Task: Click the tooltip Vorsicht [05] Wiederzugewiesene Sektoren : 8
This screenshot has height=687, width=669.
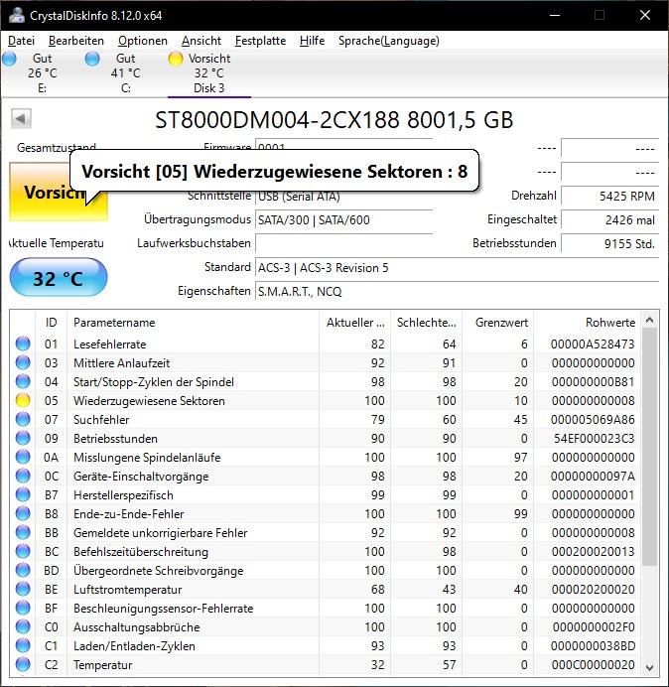Action: point(274,171)
